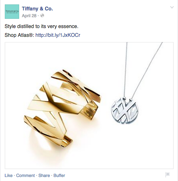The image size is (178, 181).
Task: Open the Tiffany & Co. page name link
Action: tap(38, 9)
